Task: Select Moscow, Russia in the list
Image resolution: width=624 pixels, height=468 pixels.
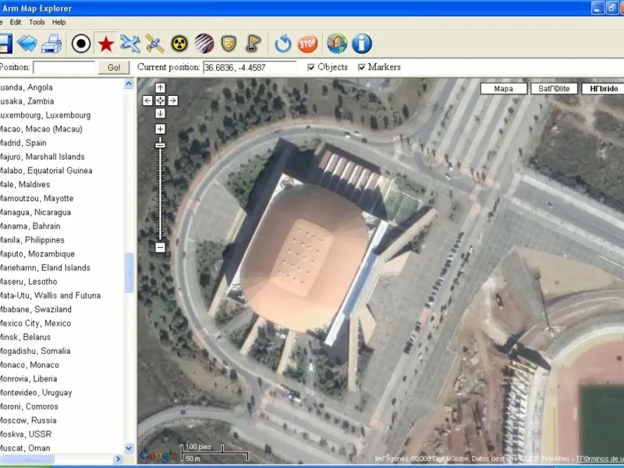Action: [28, 420]
